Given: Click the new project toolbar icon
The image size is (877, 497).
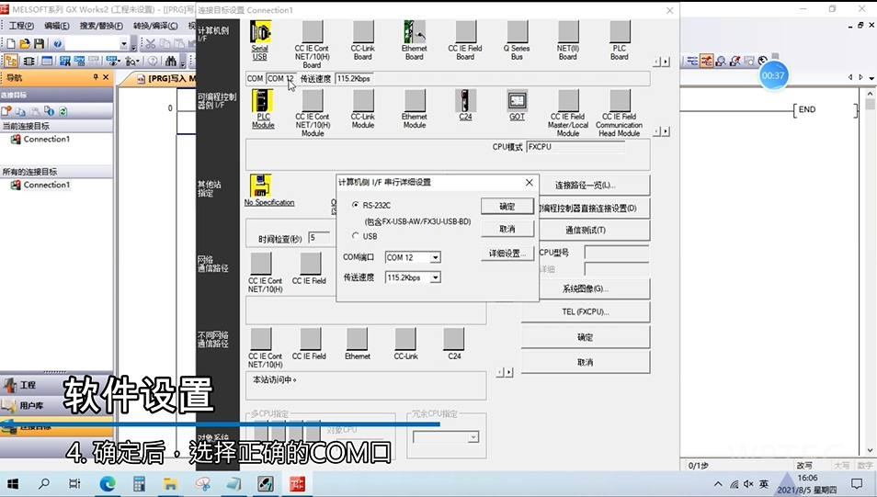Looking at the screenshot, I should pos(11,43).
